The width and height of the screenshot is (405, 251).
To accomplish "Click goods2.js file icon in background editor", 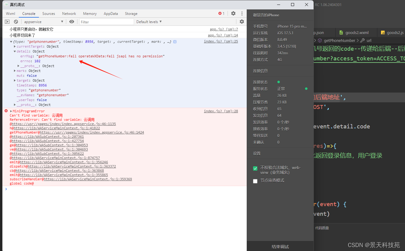I will pyautogui.click(x=383, y=32).
